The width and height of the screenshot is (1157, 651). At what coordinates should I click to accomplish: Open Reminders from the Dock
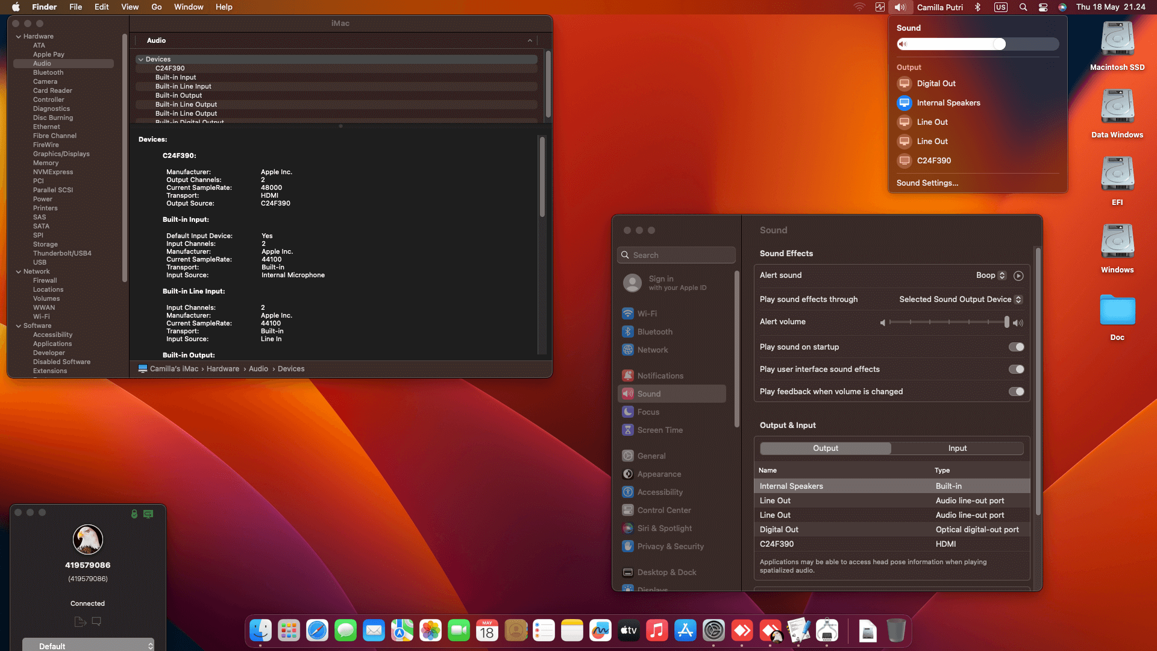tap(544, 631)
